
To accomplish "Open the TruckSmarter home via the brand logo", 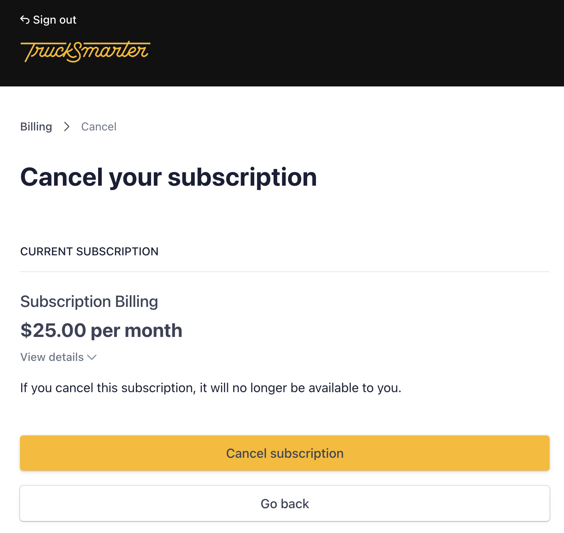I will pos(86,52).
